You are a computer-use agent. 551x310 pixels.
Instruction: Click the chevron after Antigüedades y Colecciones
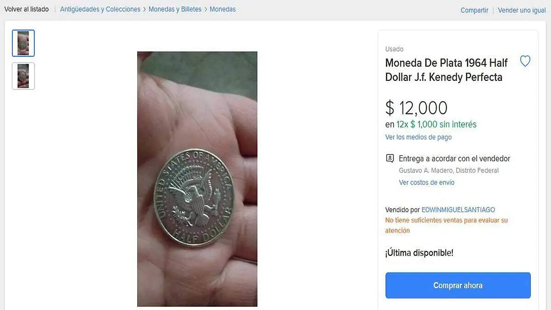pyautogui.click(x=145, y=9)
